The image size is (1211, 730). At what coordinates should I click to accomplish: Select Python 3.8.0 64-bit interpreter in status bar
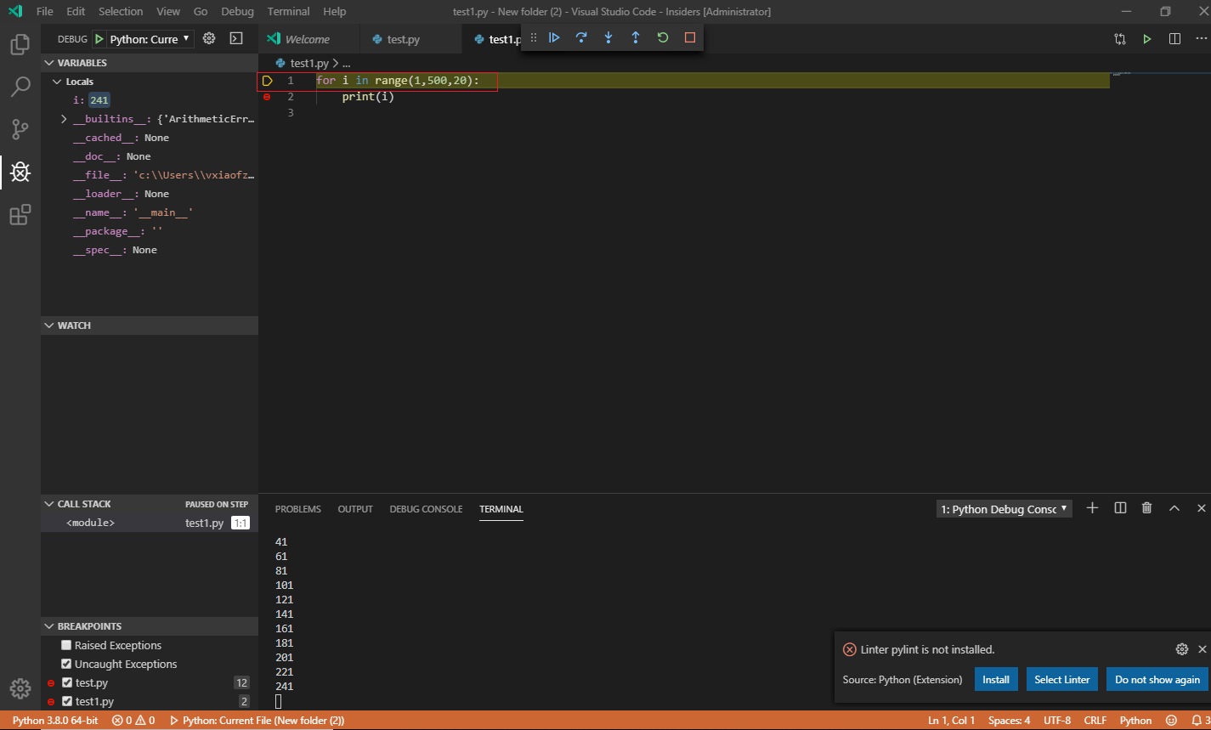[55, 721]
